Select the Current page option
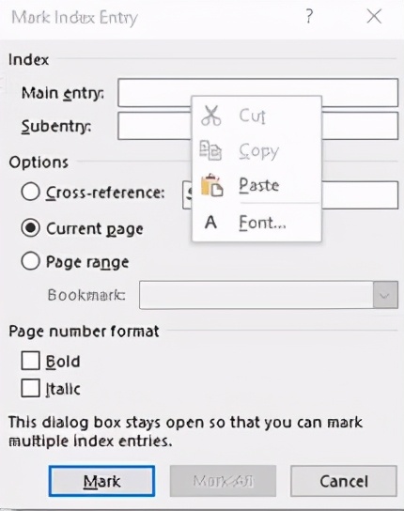 pos(31,228)
